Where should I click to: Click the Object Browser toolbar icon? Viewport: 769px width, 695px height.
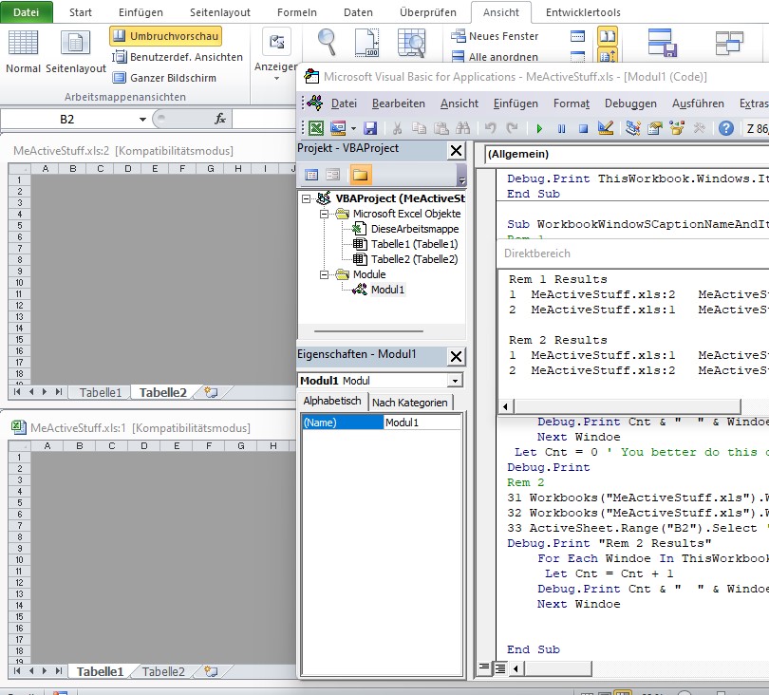click(x=677, y=128)
